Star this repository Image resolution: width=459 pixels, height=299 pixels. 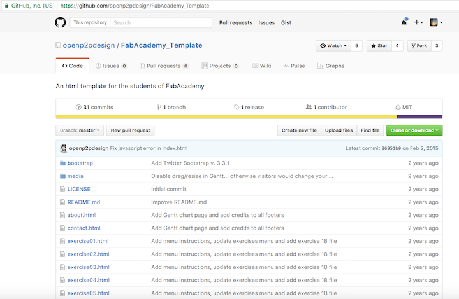coord(379,46)
